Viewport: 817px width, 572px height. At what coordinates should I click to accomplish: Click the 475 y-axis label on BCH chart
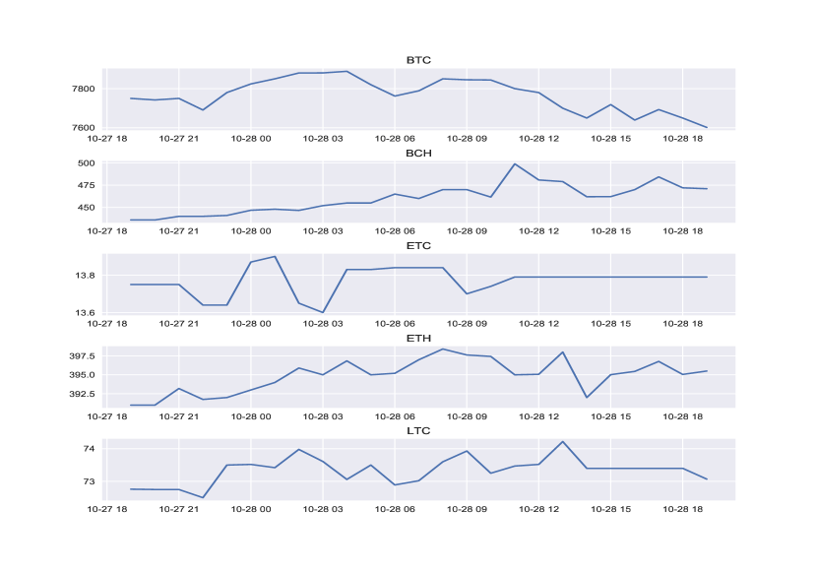87,186
